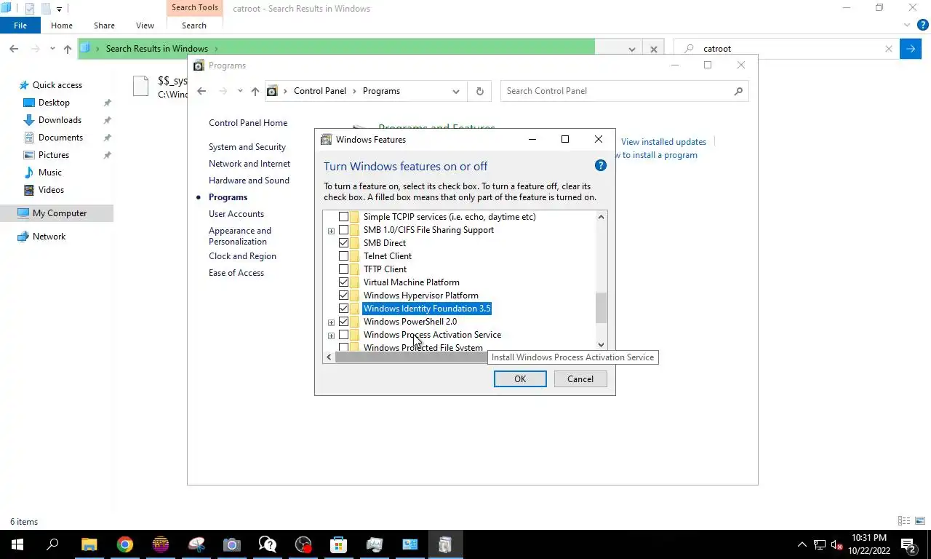Open the camera app on taskbar
This screenshot has height=559, width=931.
[231, 544]
